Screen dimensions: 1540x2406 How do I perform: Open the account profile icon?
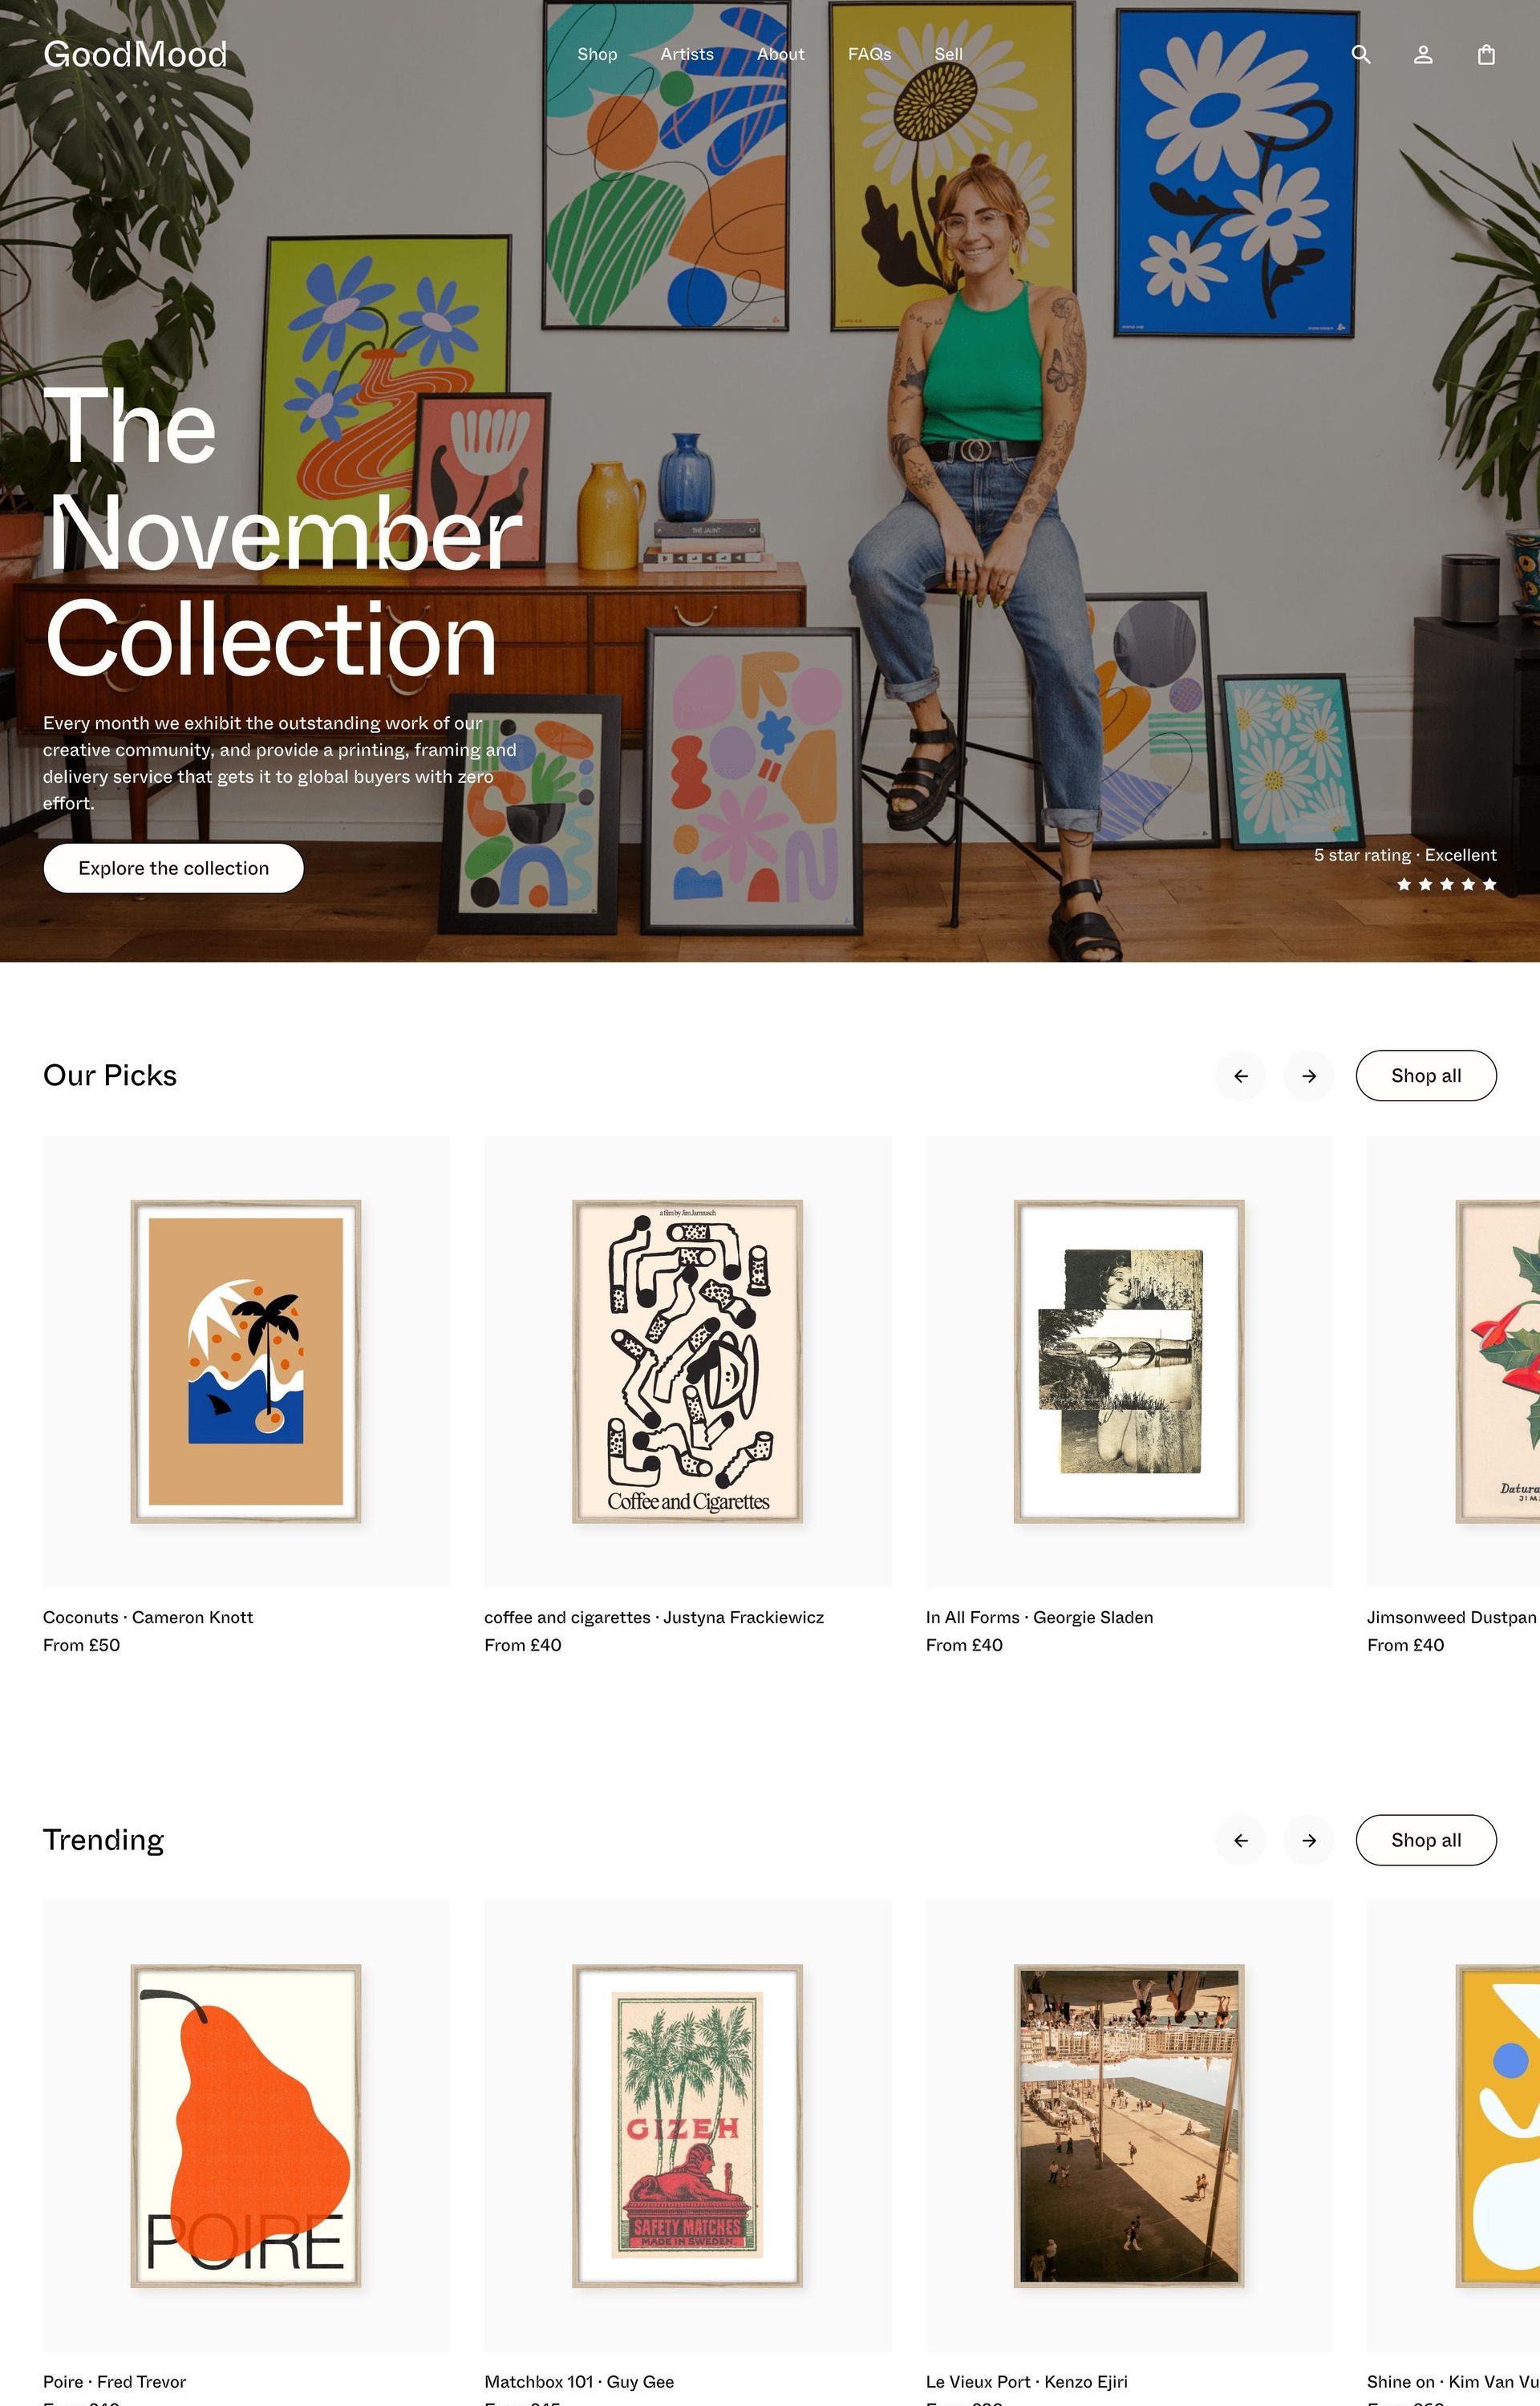[x=1423, y=54]
